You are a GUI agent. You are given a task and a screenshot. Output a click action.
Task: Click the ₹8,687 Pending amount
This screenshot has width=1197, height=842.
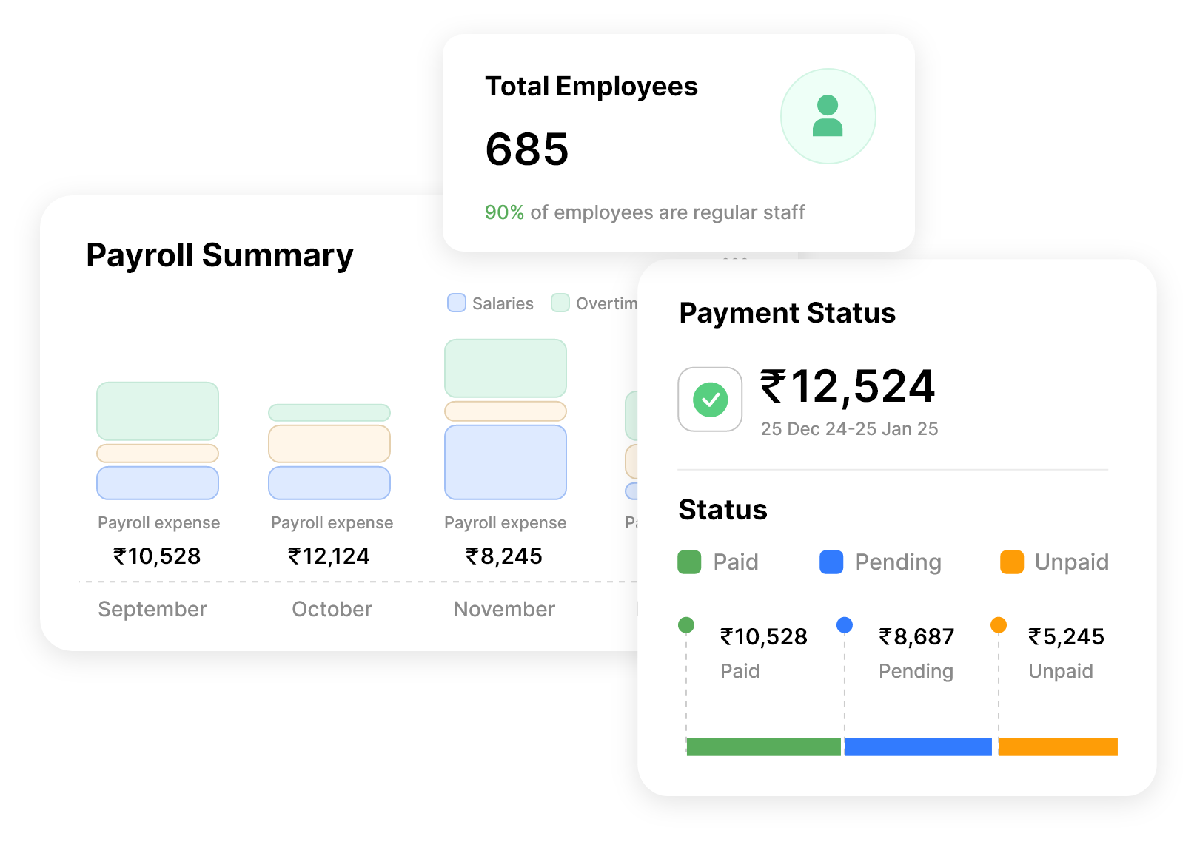pyautogui.click(x=916, y=636)
